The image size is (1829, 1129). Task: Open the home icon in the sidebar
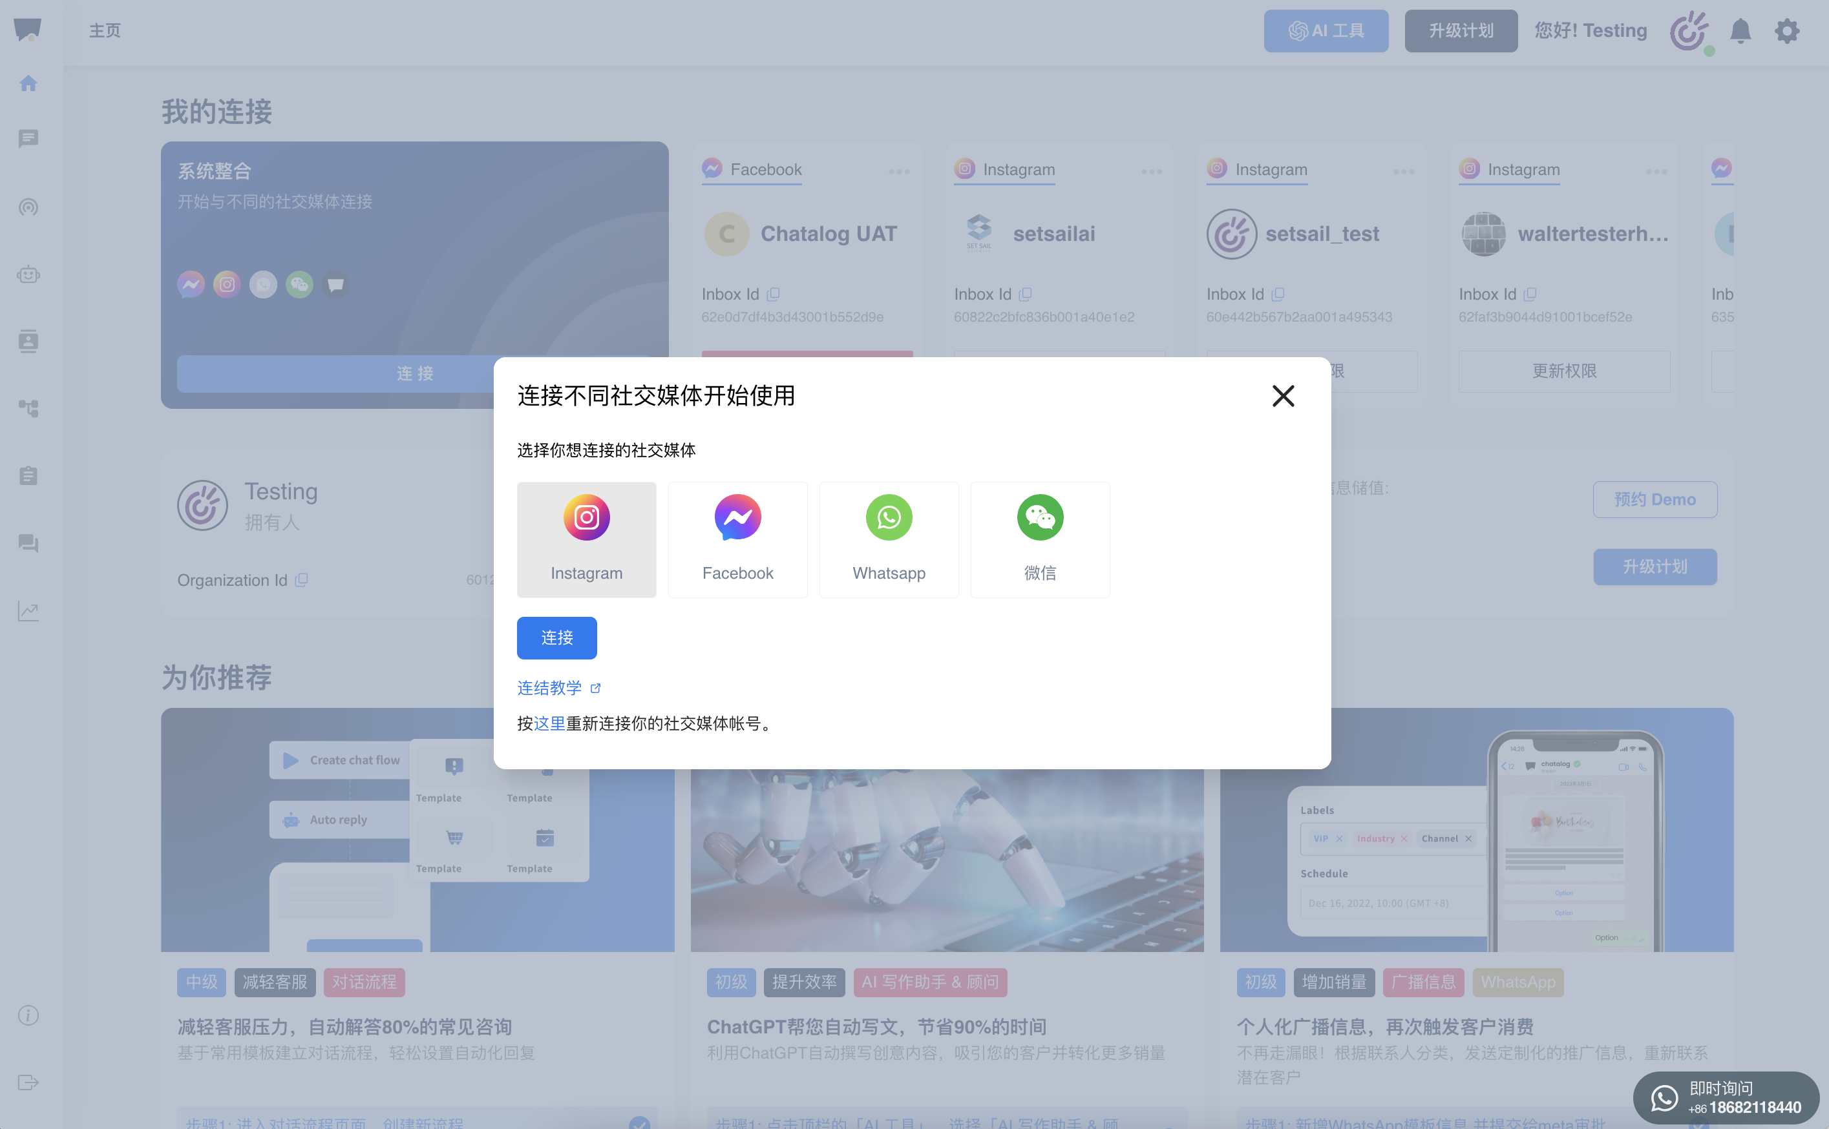28,83
